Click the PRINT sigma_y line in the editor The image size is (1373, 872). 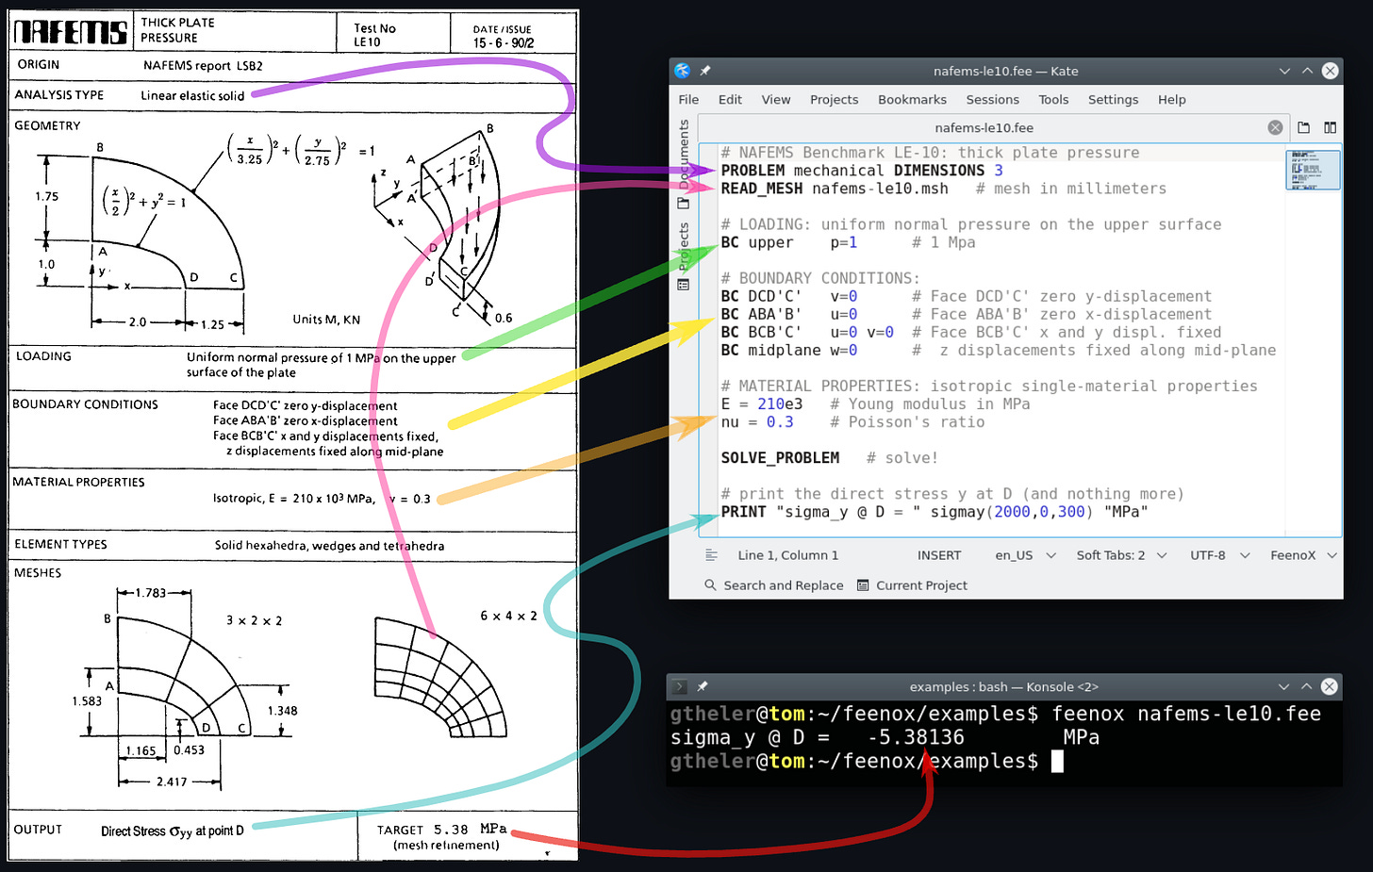tap(935, 511)
